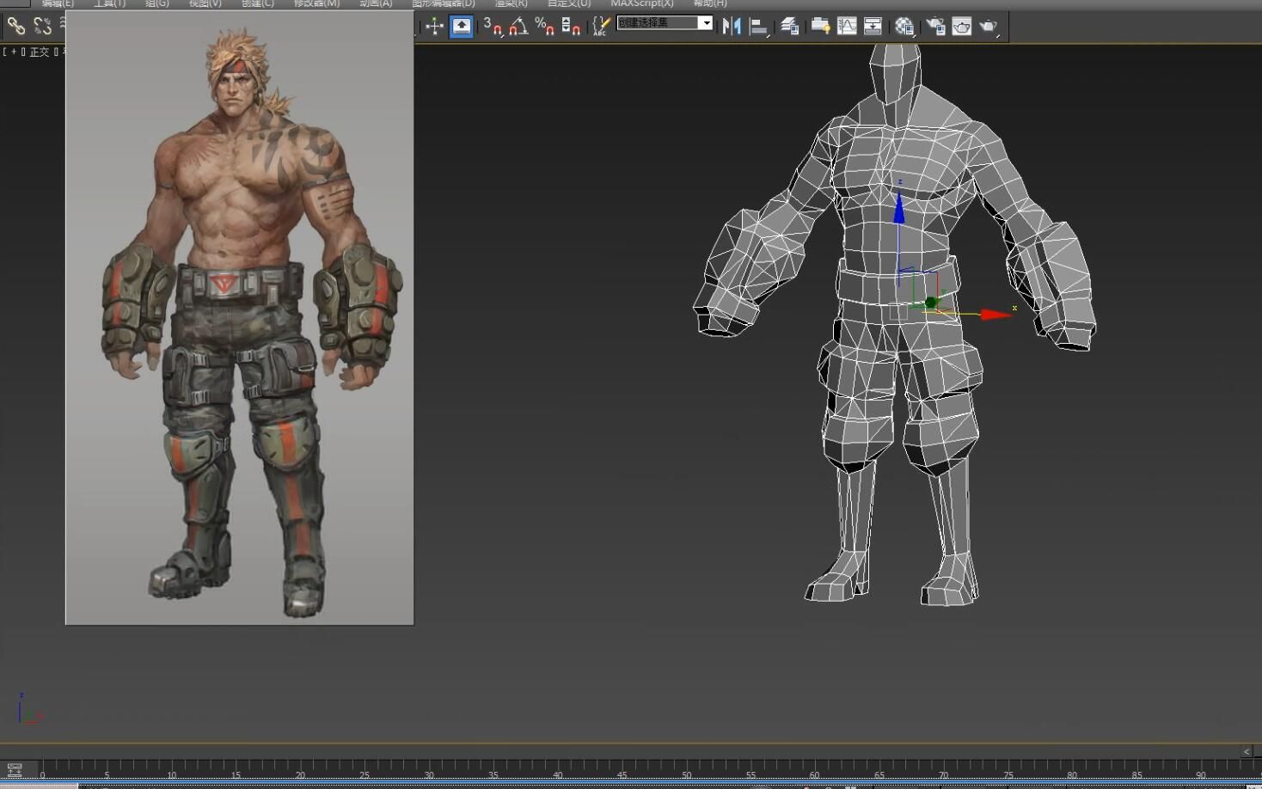Open Render Setup dialog
Screen dimensions: 1262x789
(935, 27)
